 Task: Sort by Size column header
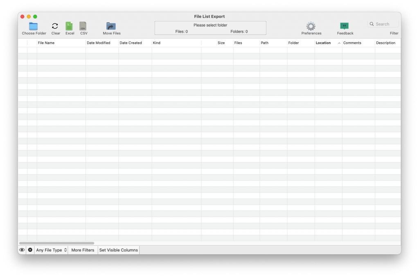[x=217, y=43]
